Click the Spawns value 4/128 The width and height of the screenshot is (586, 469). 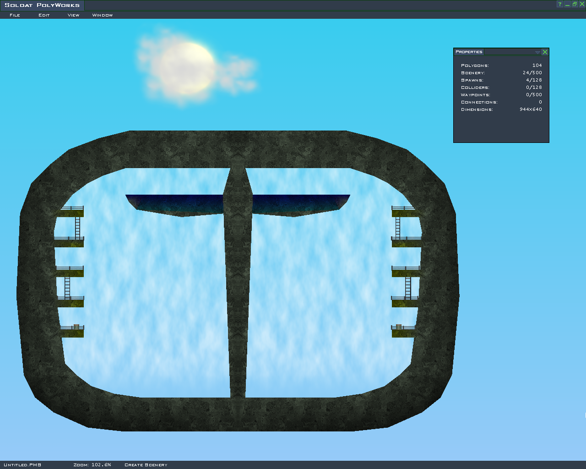tap(534, 80)
